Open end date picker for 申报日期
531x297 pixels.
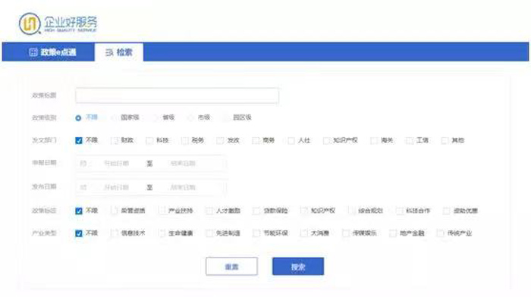(183, 164)
